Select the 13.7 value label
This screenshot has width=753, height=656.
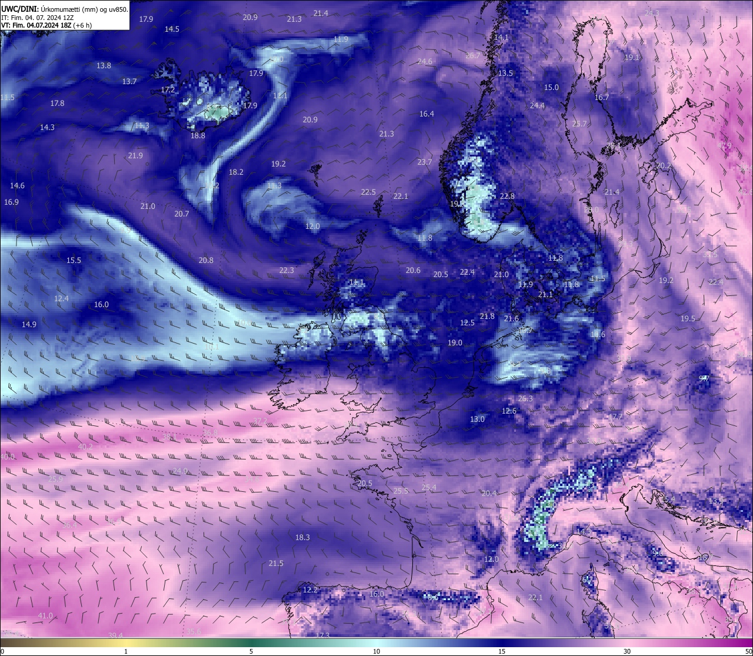pos(129,82)
